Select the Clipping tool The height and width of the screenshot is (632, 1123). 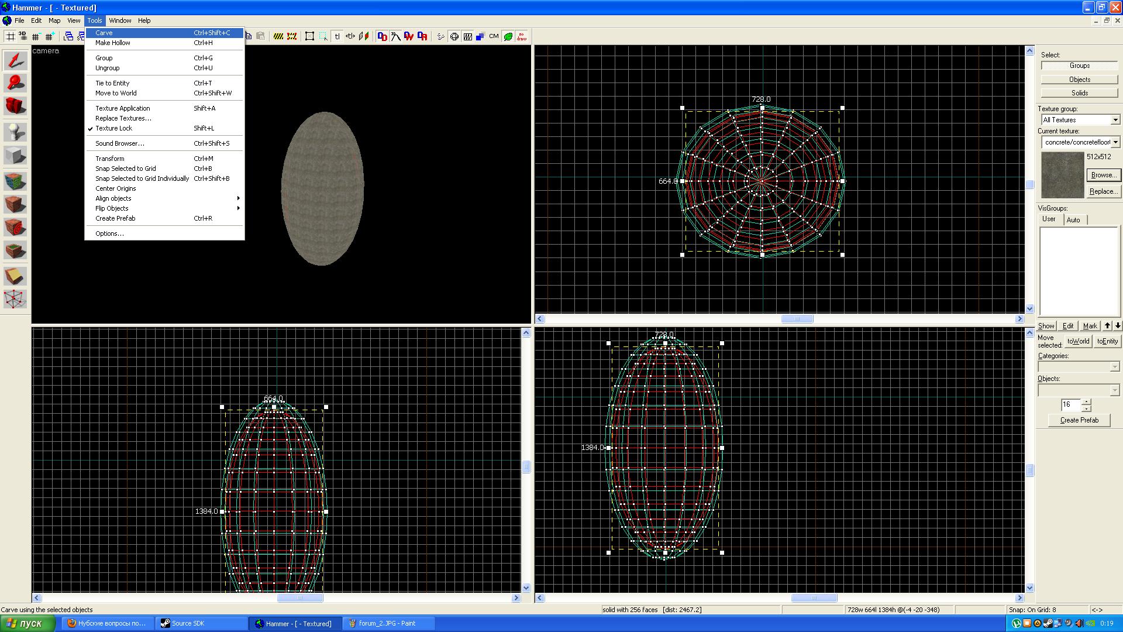point(15,276)
